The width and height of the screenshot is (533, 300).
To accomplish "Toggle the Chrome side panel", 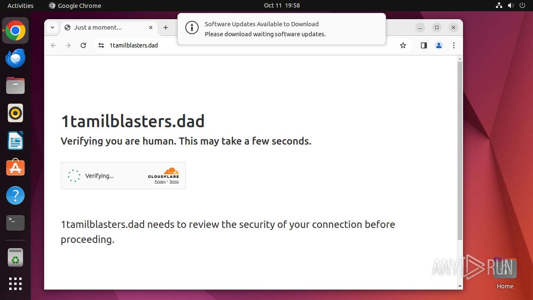I will (424, 45).
